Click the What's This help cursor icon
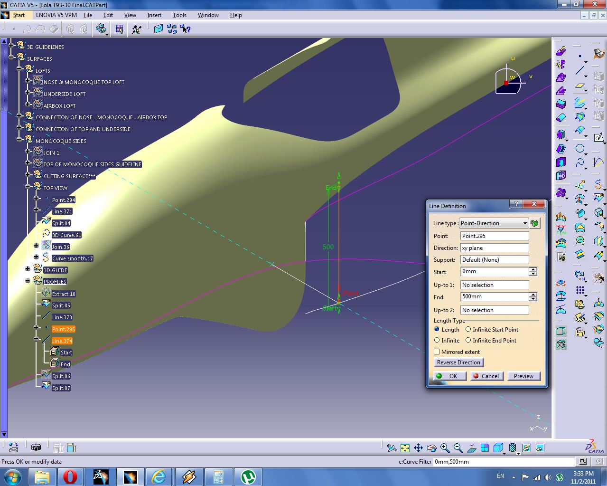The height and width of the screenshot is (486, 607). tap(186, 29)
